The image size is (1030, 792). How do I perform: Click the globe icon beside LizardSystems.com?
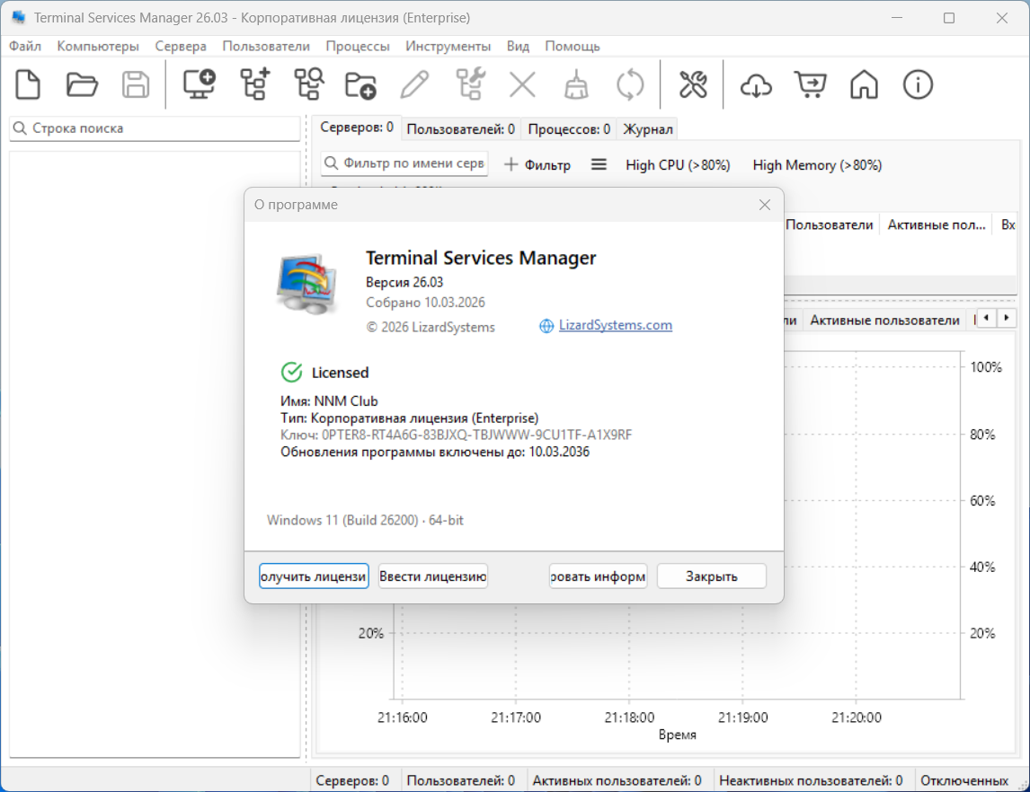coord(546,326)
